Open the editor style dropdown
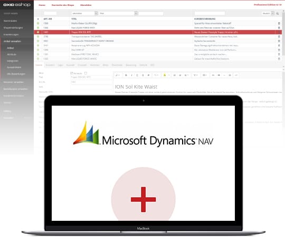Viewport: 285px width, 243px height. 118,75
